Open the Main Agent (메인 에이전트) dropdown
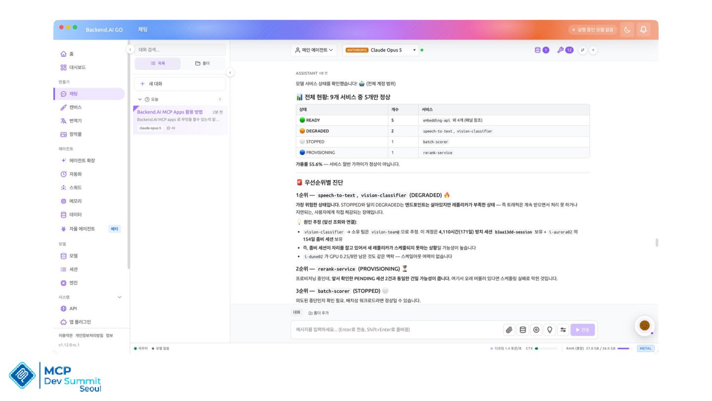 pos(314,50)
